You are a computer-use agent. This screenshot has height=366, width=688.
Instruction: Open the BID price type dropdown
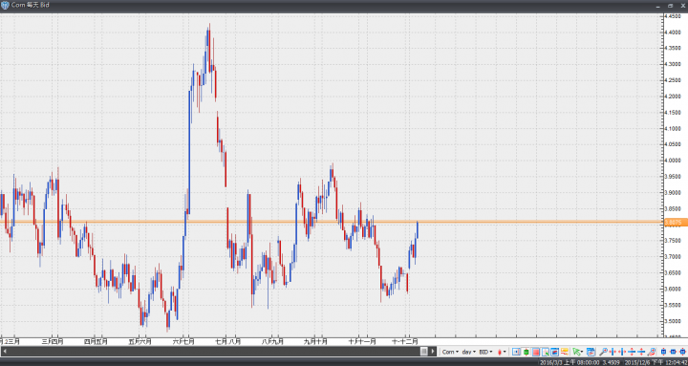point(485,352)
